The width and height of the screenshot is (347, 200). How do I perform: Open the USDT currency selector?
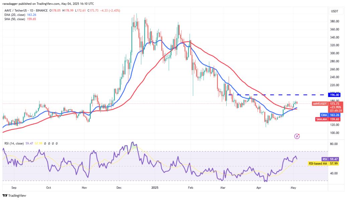[334, 11]
